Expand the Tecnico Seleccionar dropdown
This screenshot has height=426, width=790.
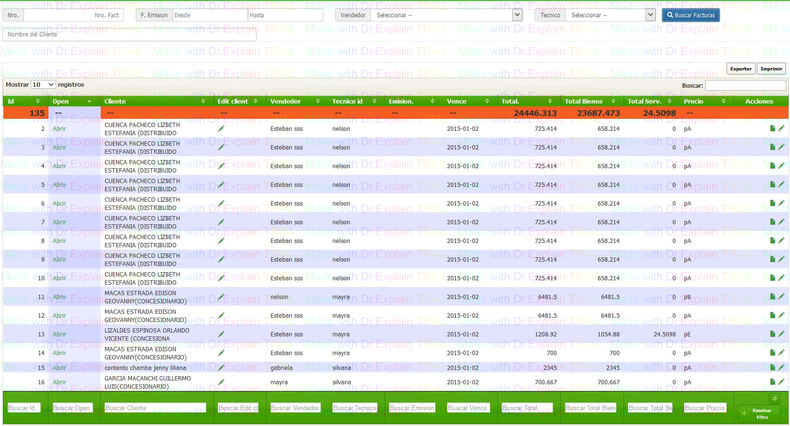(610, 15)
